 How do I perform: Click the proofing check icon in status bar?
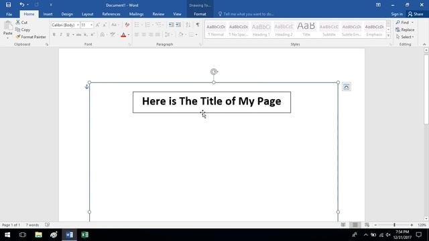(x=48, y=225)
